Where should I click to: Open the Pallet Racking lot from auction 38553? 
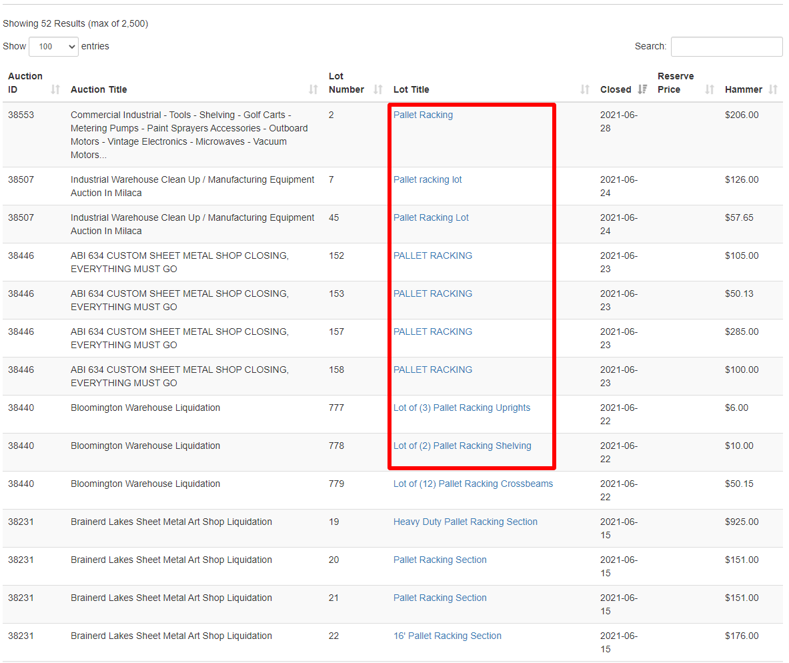point(423,114)
